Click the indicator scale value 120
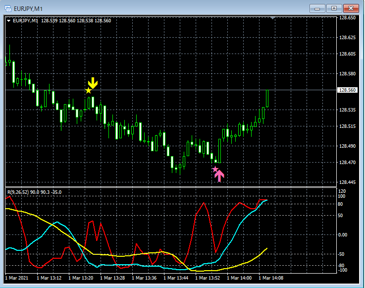 pyautogui.click(x=342, y=191)
